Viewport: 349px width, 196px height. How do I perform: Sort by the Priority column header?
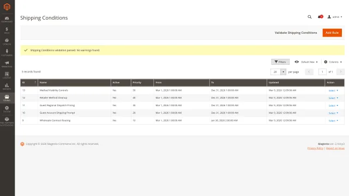click(142, 82)
